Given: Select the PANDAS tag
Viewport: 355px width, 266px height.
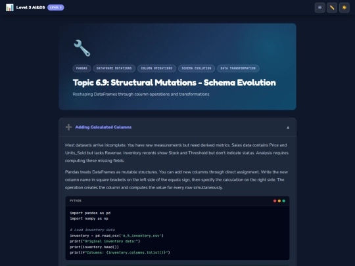Looking at the screenshot, I should click(82, 68).
